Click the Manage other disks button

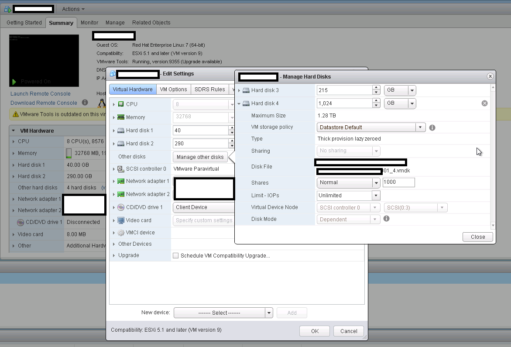(x=200, y=157)
